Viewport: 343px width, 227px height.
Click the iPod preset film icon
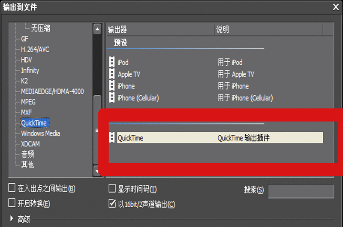click(x=112, y=62)
